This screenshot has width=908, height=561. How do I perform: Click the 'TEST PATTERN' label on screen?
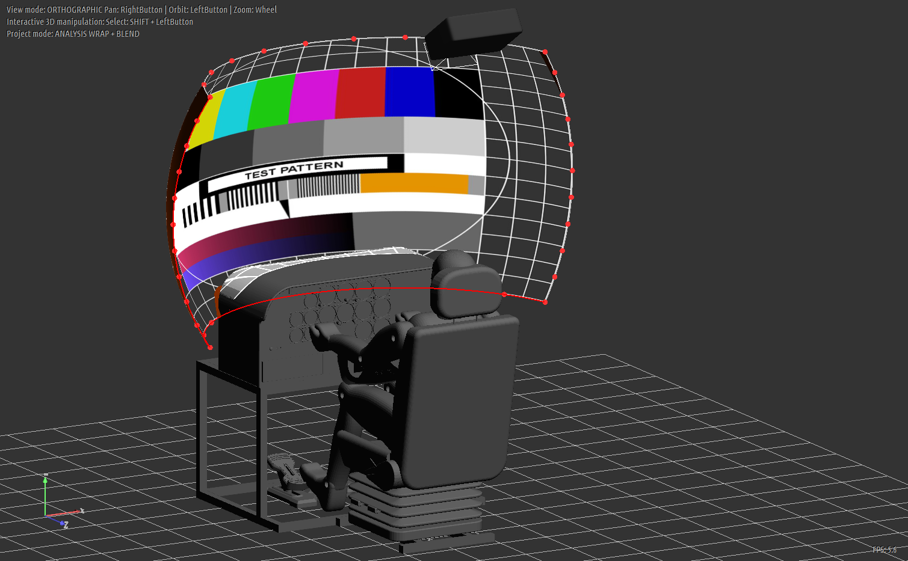pyautogui.click(x=294, y=170)
